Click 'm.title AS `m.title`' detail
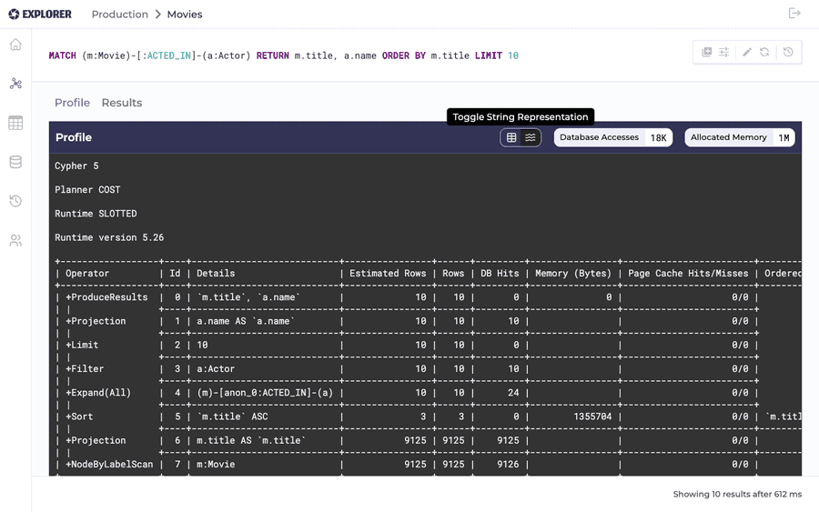This screenshot has width=819, height=512. point(251,440)
